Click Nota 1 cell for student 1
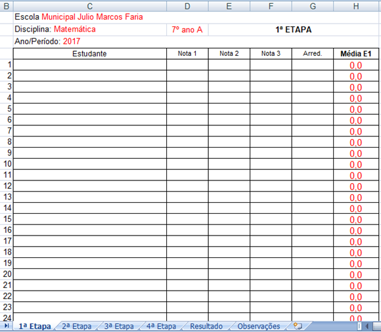 tap(187, 65)
